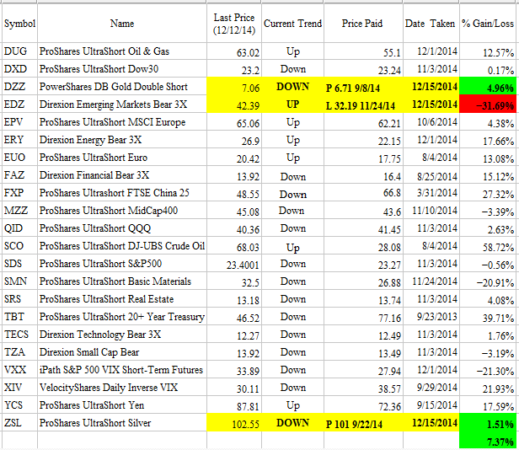
Task: Click ProShares UltraShort Euro name cell
Action: pyautogui.click(x=122, y=158)
